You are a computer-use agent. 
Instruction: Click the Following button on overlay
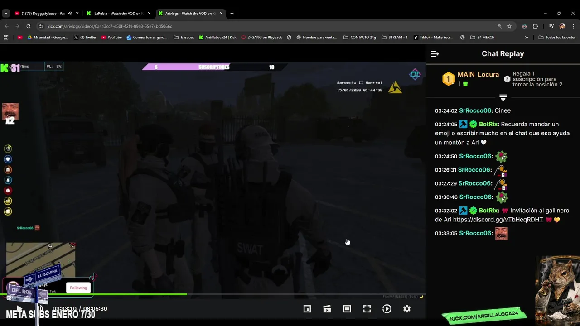[78, 288]
